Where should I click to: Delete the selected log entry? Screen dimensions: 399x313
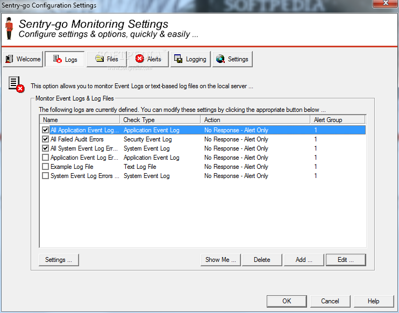tap(262, 260)
